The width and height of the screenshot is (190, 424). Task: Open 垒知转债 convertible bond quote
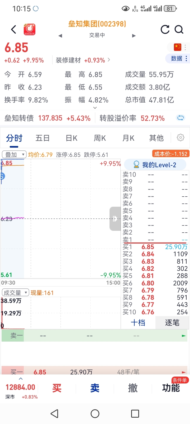tap(47, 118)
